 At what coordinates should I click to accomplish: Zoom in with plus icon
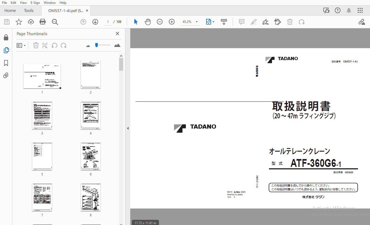click(172, 22)
